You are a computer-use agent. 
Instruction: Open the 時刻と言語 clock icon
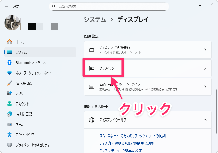pos(10,114)
